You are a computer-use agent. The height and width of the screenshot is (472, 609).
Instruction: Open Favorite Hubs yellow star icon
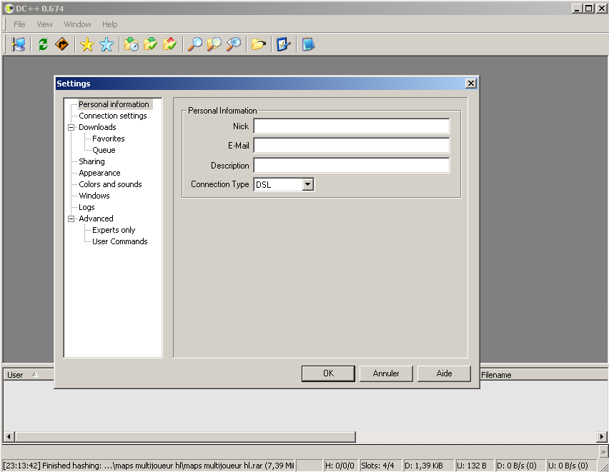(x=87, y=44)
